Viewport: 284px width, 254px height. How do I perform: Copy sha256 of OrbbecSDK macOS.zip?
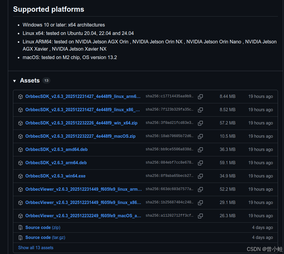pos(200,136)
